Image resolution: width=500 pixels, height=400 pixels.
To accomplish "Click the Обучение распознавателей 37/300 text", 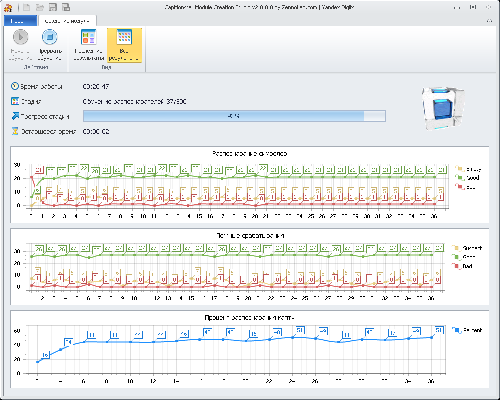I will tap(135, 102).
